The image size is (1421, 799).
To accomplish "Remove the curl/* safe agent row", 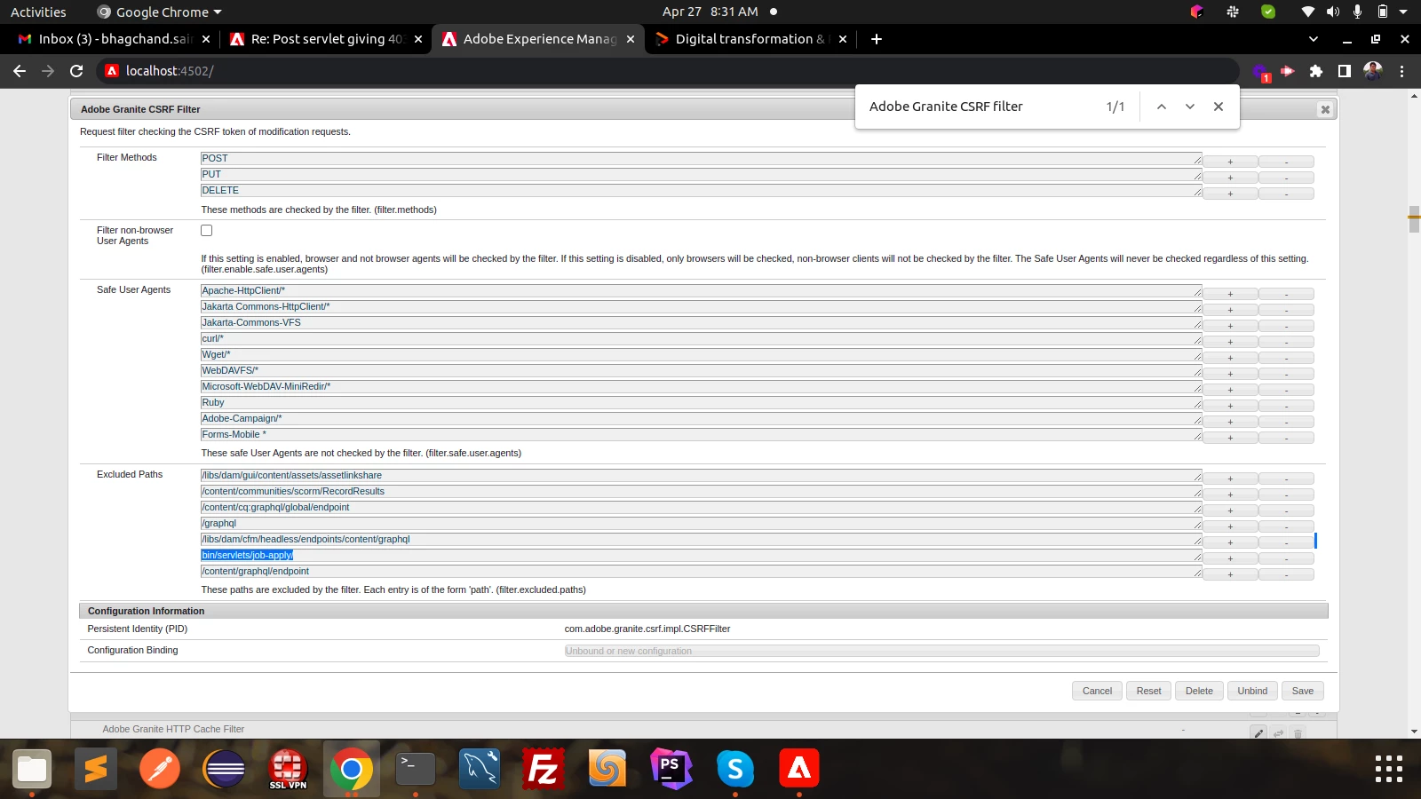I will 1286,342.
